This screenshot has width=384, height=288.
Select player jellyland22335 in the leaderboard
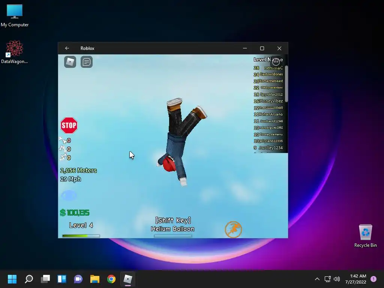(x=271, y=141)
